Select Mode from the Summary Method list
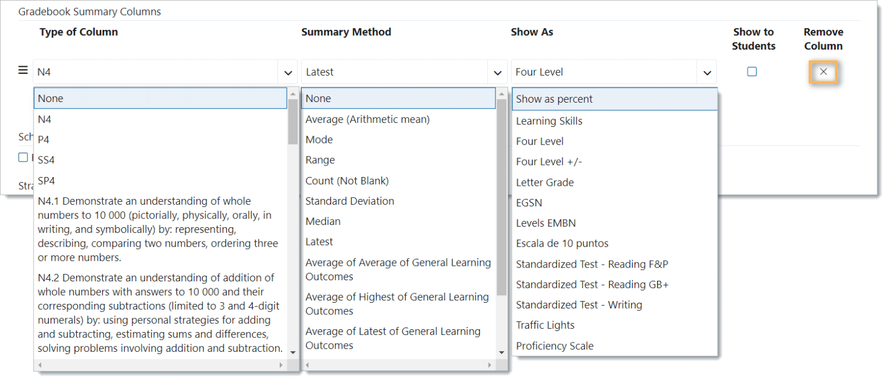Screen dimensions: 886x380 319,139
